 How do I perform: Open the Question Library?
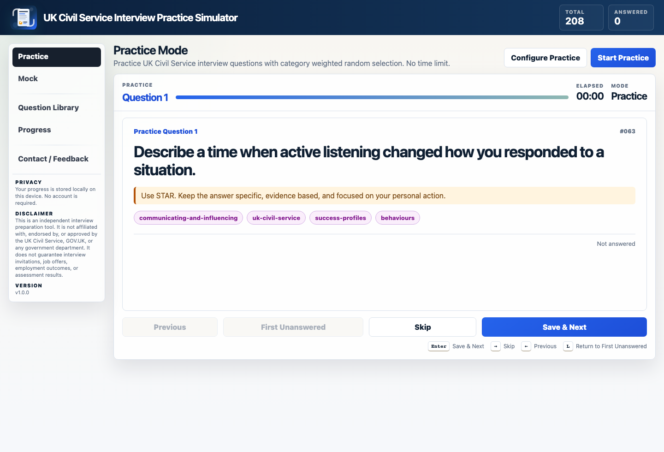(x=57, y=108)
